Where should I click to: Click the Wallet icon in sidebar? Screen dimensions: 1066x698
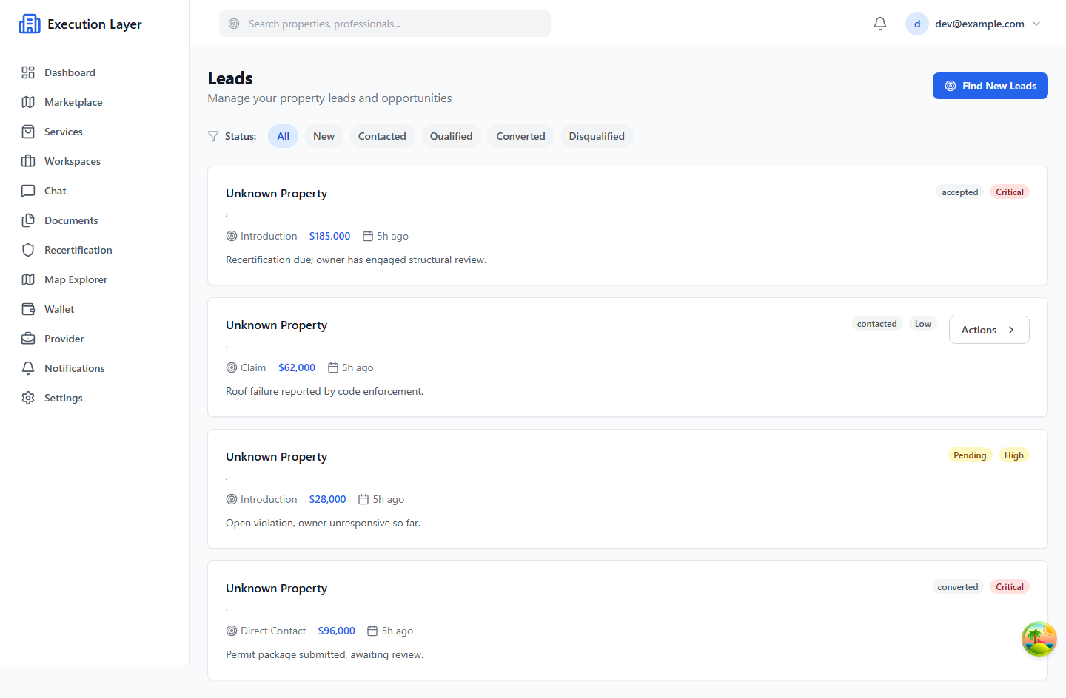28,309
